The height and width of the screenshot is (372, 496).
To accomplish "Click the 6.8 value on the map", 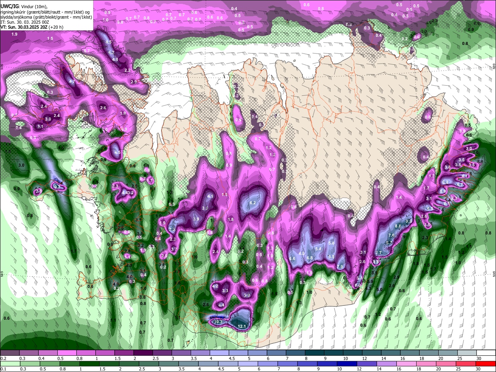I will click(310, 258).
